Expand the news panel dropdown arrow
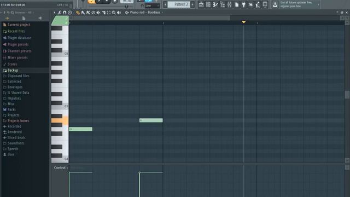This screenshot has width=350, height=197. (x=318, y=4)
